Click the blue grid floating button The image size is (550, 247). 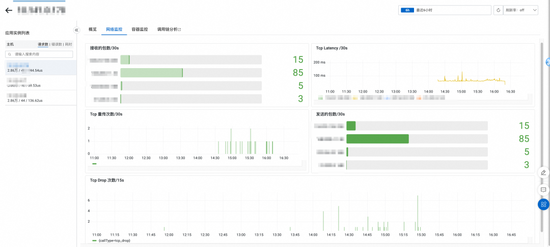coord(543,204)
